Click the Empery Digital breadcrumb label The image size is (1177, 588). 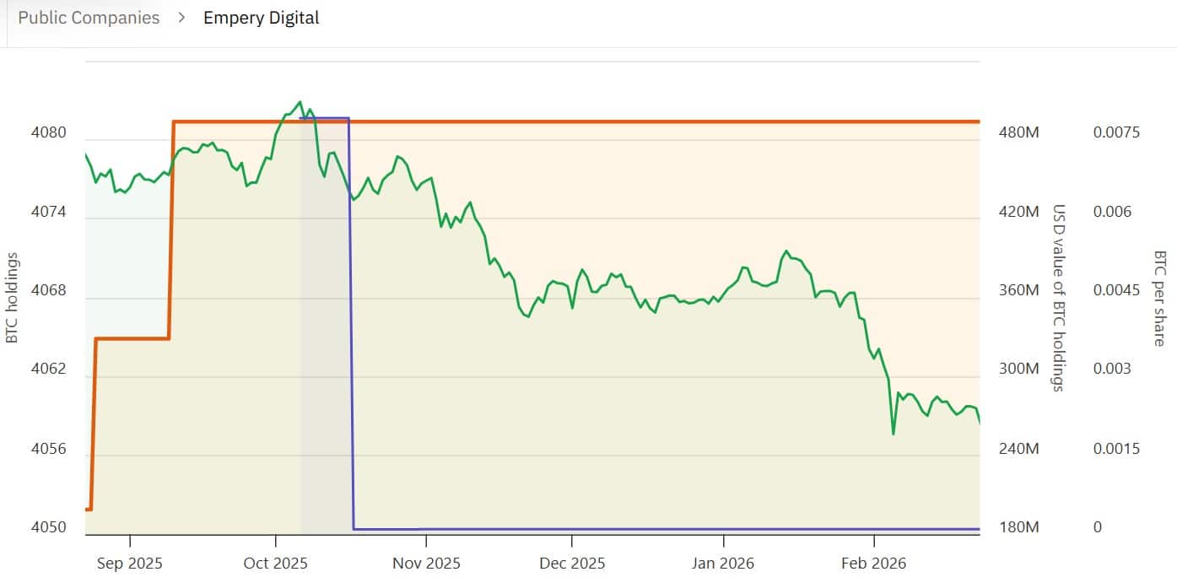260,17
